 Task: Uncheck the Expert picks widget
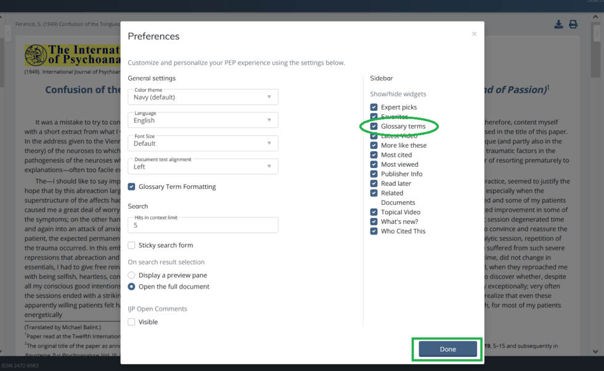[374, 107]
